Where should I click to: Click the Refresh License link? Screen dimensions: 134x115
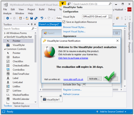click(71, 94)
